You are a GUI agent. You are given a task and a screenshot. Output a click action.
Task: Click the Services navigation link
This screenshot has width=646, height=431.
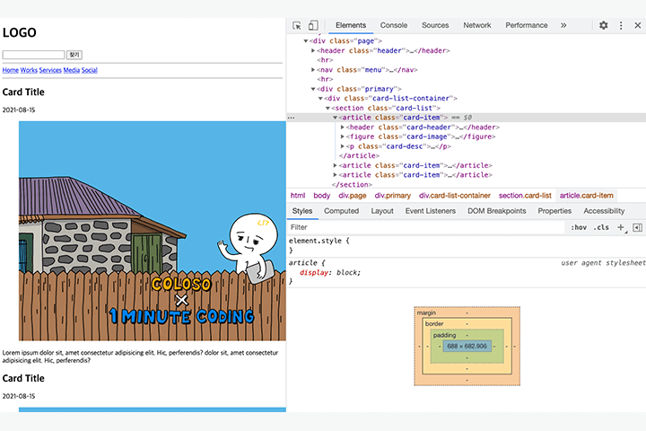point(50,70)
